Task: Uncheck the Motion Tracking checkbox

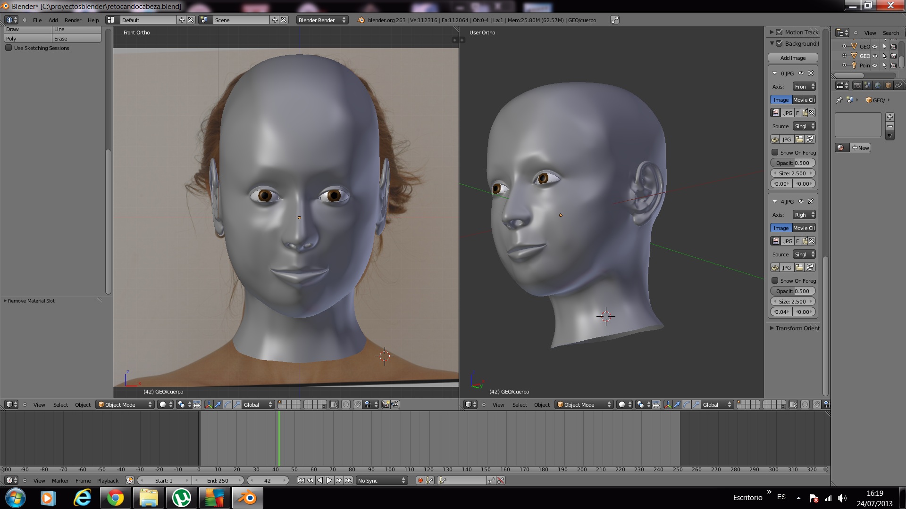Action: [x=780, y=32]
